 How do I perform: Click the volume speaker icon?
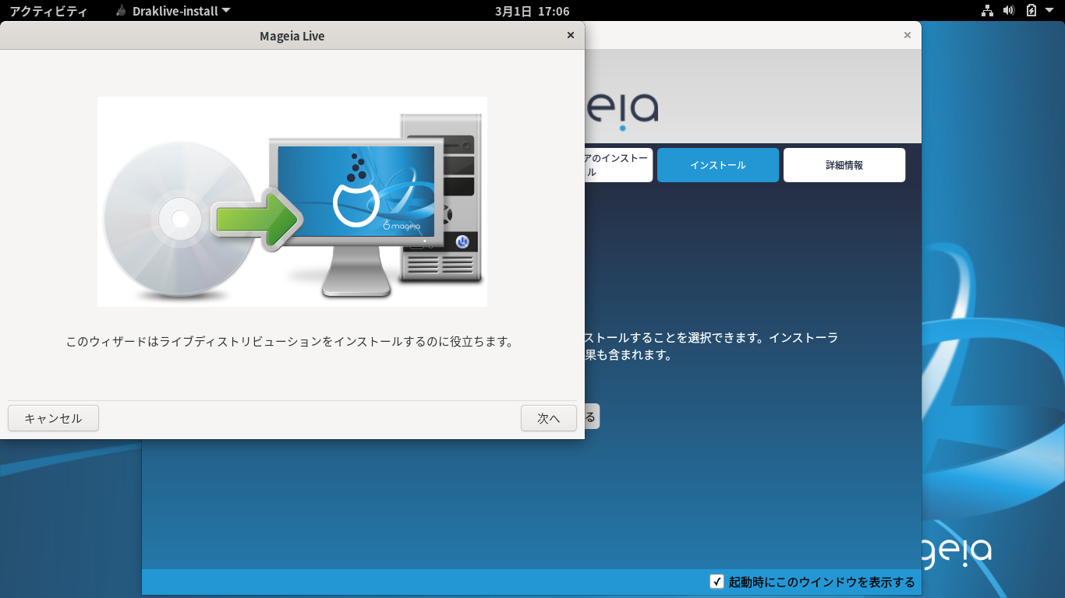pyautogui.click(x=1009, y=11)
